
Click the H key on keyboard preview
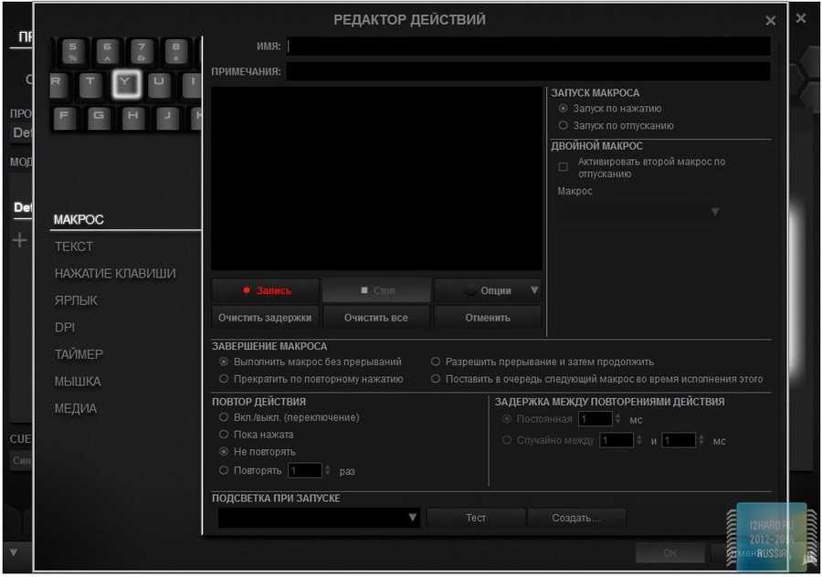click(x=132, y=117)
